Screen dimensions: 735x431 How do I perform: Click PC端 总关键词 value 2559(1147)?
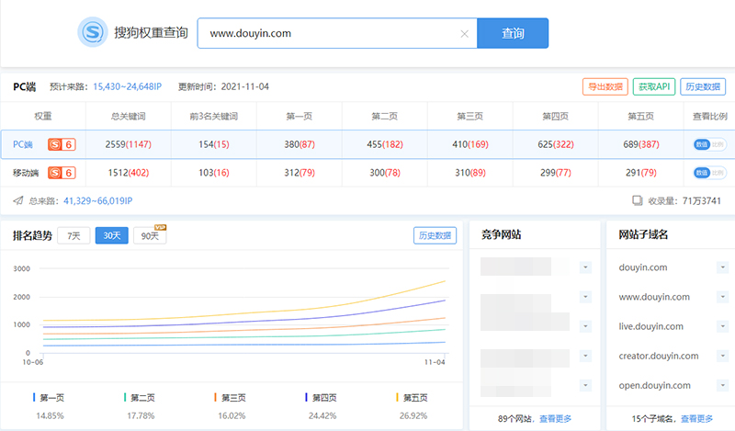click(128, 144)
